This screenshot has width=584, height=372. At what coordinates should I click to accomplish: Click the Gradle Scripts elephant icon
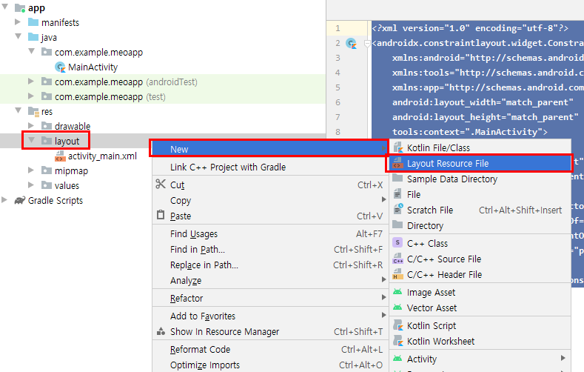[20, 200]
